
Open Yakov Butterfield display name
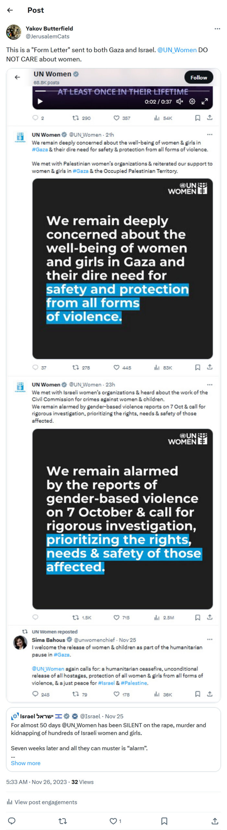coord(49,29)
